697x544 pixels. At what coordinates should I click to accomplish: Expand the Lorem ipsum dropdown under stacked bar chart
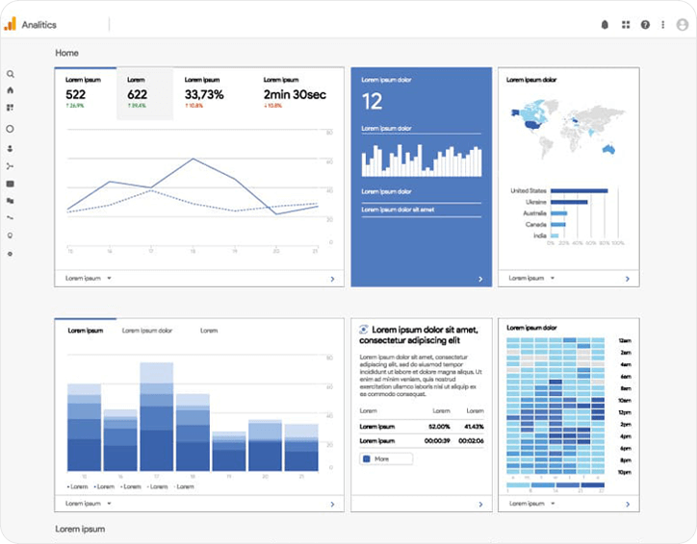point(89,503)
